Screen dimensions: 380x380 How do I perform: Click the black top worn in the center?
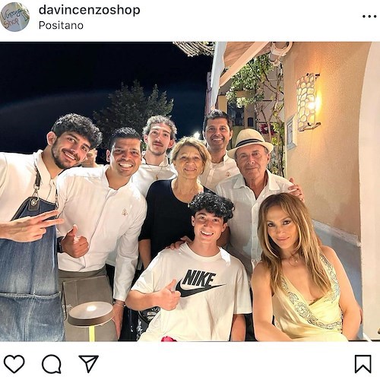point(167,217)
